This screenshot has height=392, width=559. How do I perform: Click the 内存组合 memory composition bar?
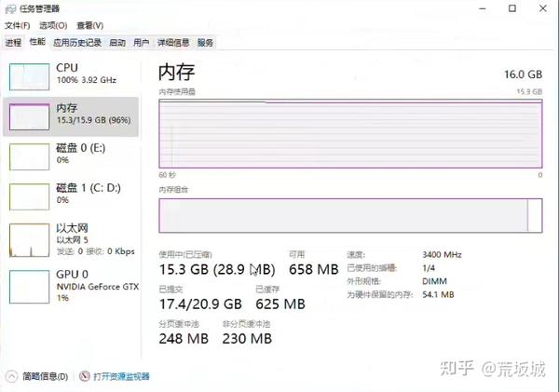coord(350,216)
